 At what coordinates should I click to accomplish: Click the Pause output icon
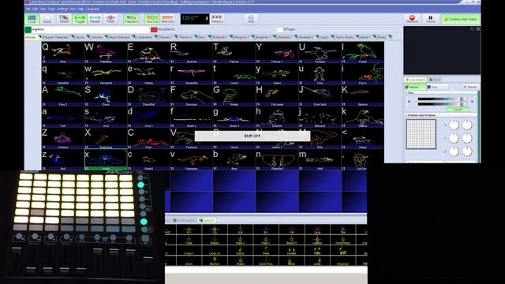click(x=431, y=19)
